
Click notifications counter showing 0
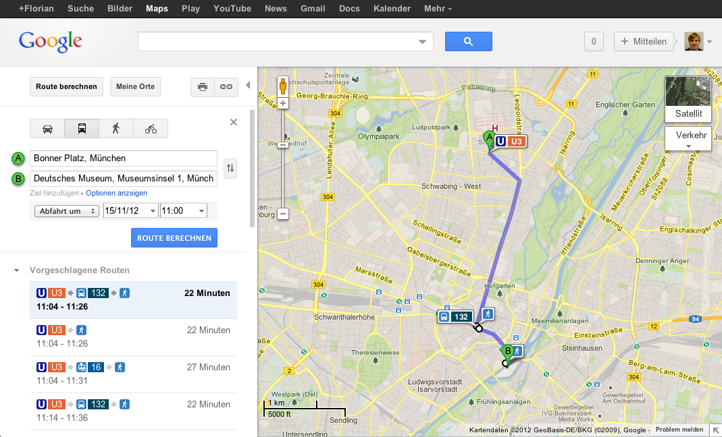pos(594,41)
